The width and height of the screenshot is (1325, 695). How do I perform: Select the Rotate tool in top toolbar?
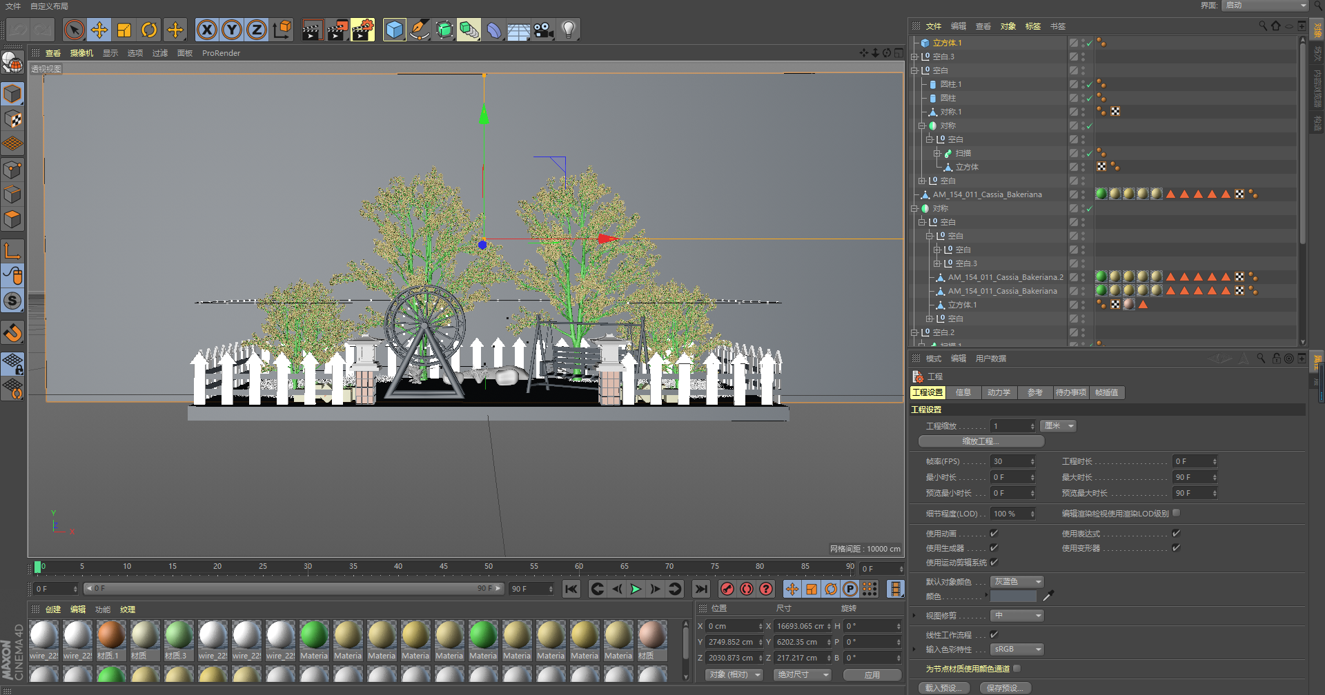click(149, 30)
